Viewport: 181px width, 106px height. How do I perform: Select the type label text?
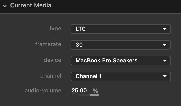coord(55,28)
